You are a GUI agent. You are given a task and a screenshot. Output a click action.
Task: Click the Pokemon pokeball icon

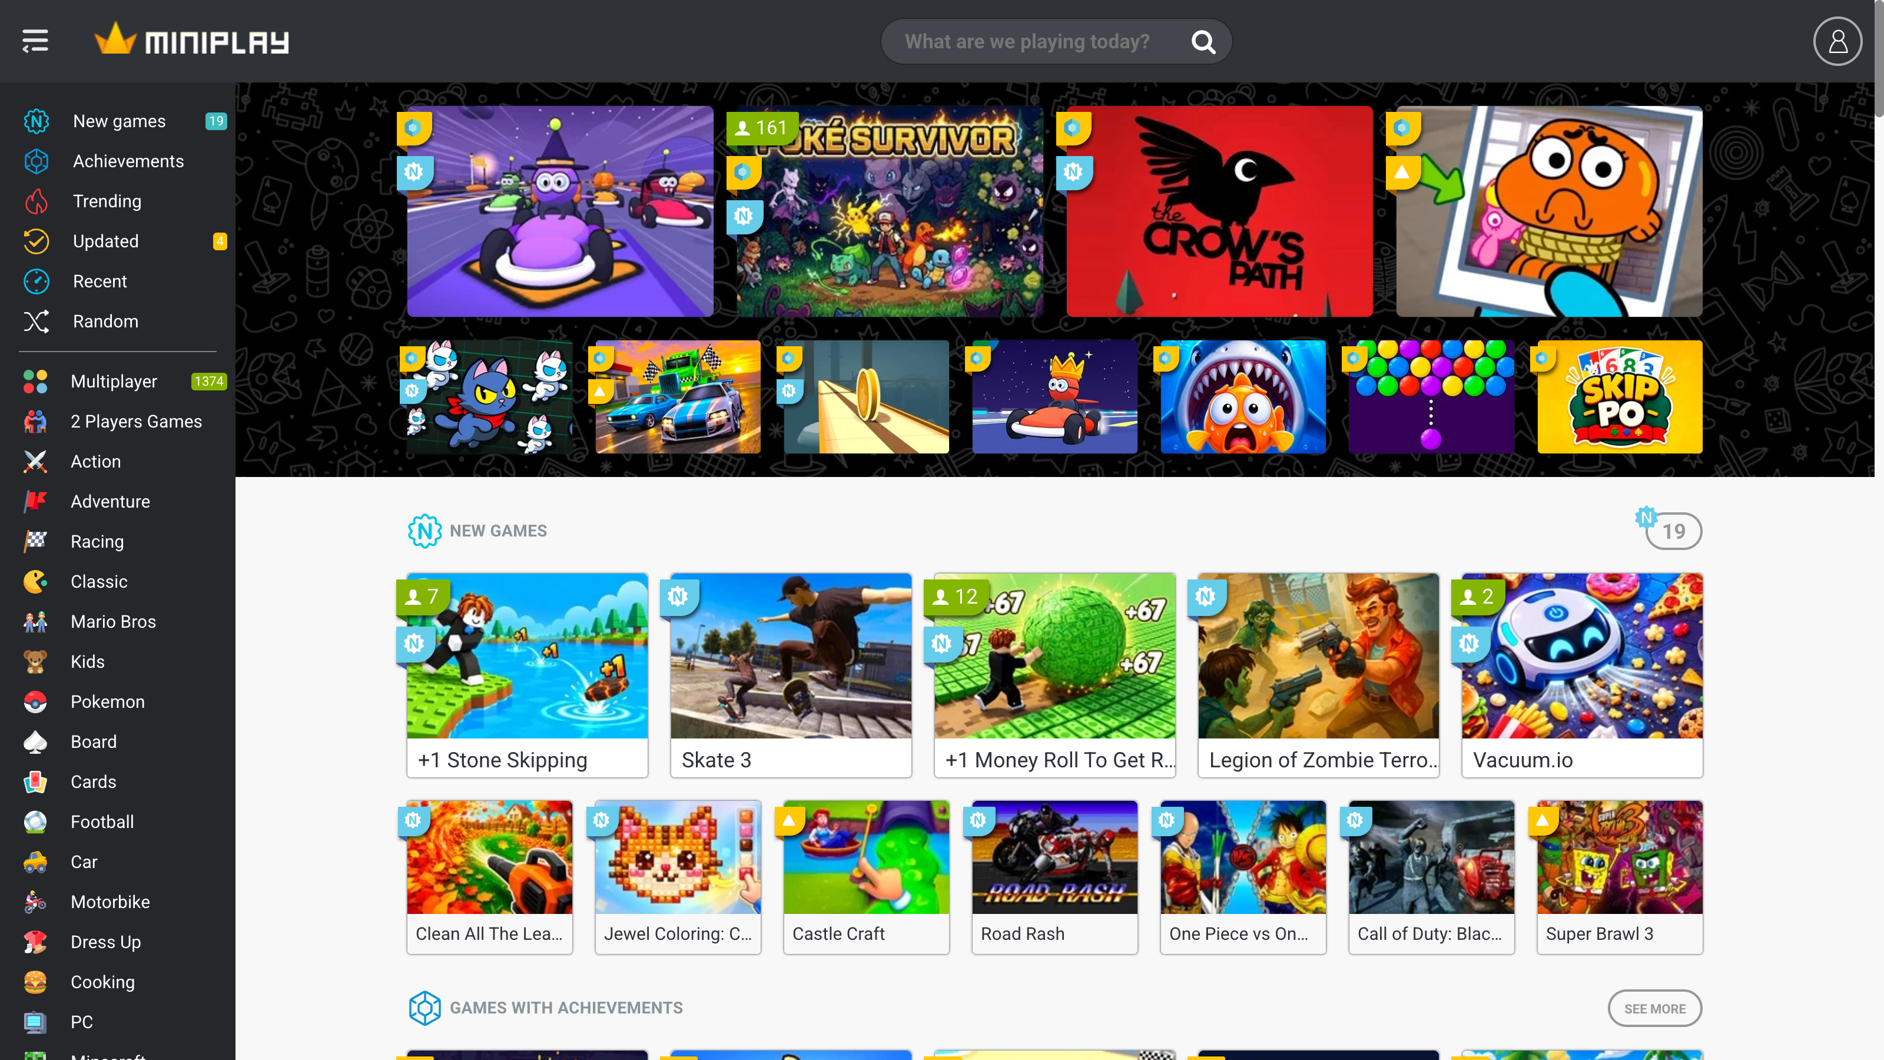pyautogui.click(x=35, y=701)
